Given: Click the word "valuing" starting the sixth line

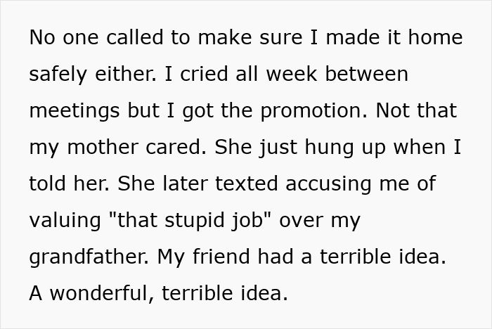Looking at the screenshot, I should tap(64, 221).
